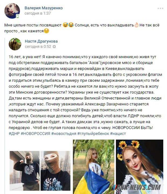Open the balaclava fist-raised photo thumbnail
Image resolution: width=167 pixels, height=194 pixels.
coord(25,171)
